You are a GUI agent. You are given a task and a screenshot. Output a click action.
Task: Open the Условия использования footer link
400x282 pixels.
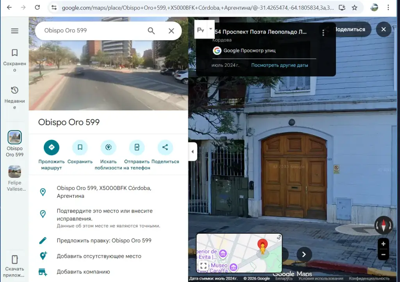click(x=321, y=279)
